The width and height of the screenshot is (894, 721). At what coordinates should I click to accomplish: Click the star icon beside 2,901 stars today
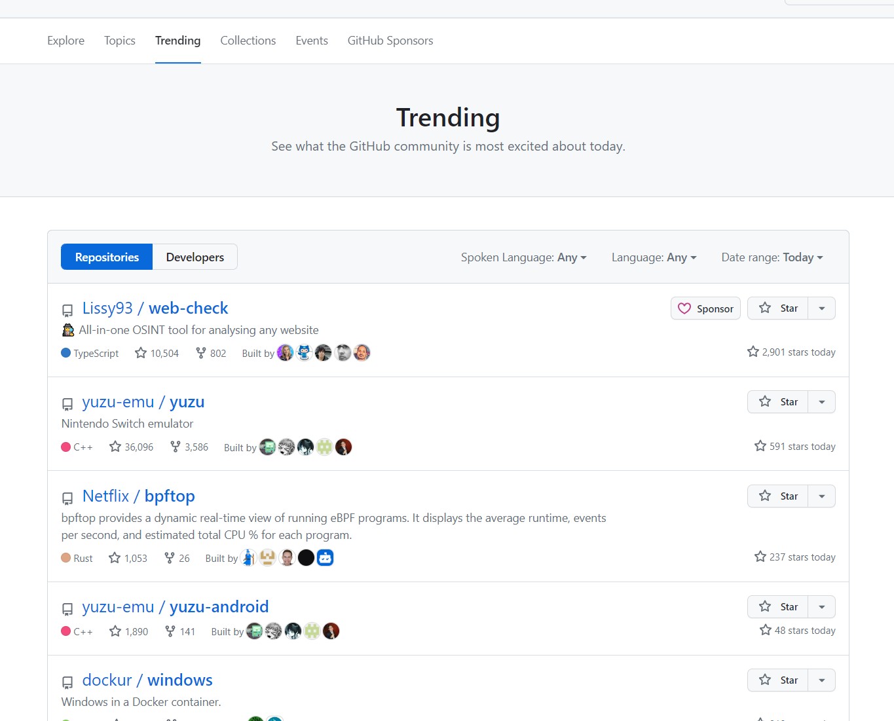point(753,352)
